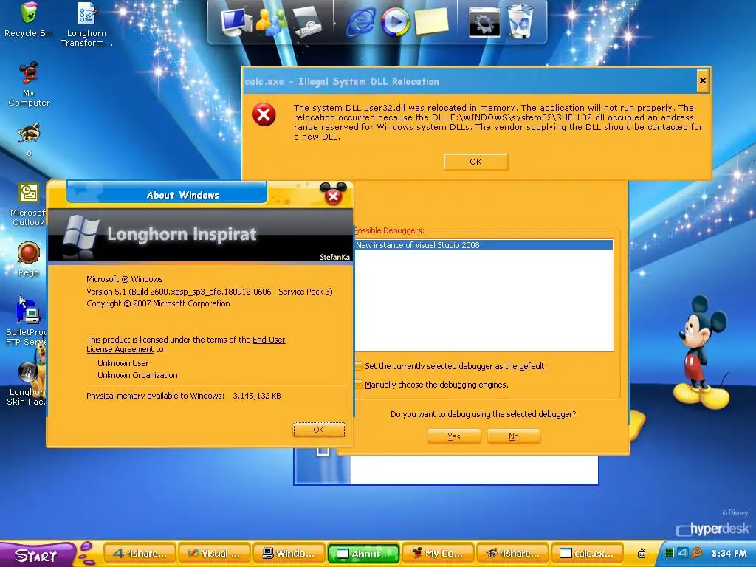Click the scanner device icon in the top dock
The width and height of the screenshot is (756, 567).
pyautogui.click(x=307, y=21)
